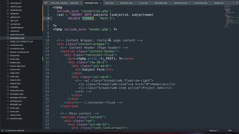The width and height of the screenshot is (239, 134).
Task: Open index2.html in the sidebar
Action: coord(15,80)
